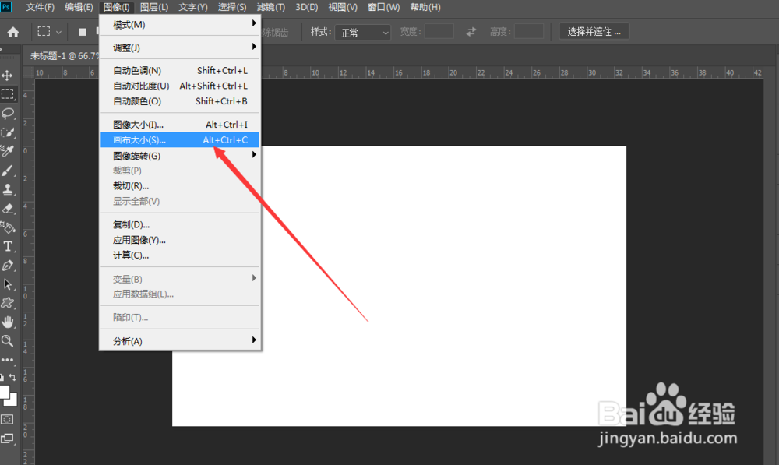Select the Lasso tool
This screenshot has height=465, width=779.
(x=8, y=113)
